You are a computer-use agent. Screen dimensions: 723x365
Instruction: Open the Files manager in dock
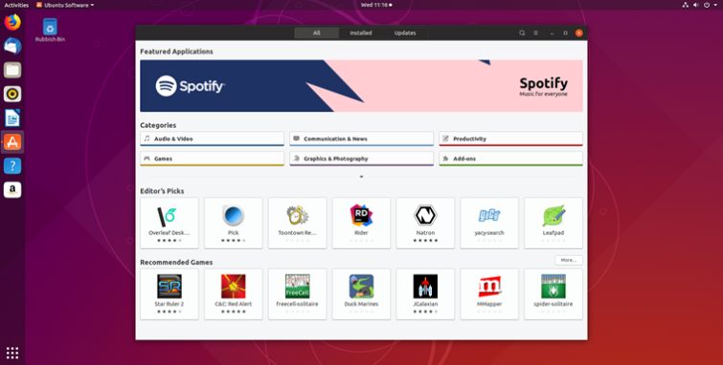[12, 70]
